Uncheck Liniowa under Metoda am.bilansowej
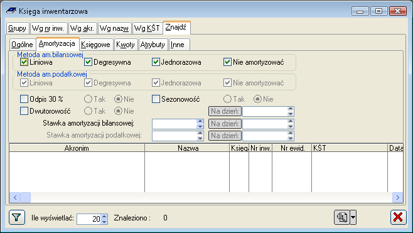The image size is (413, 233). tap(24, 62)
